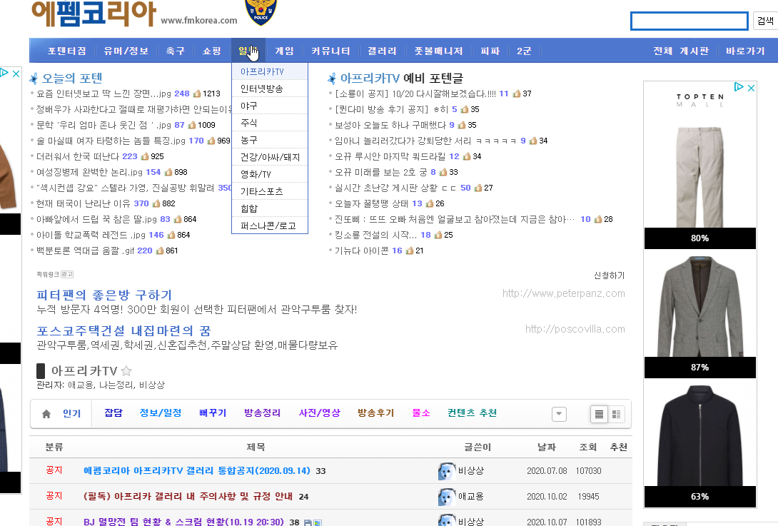
Task: Open 바로가기 menu item
Action: pos(745,51)
